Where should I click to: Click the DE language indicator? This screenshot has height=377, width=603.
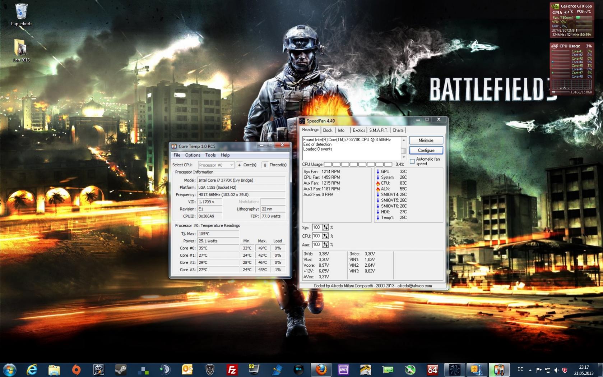coord(520,369)
